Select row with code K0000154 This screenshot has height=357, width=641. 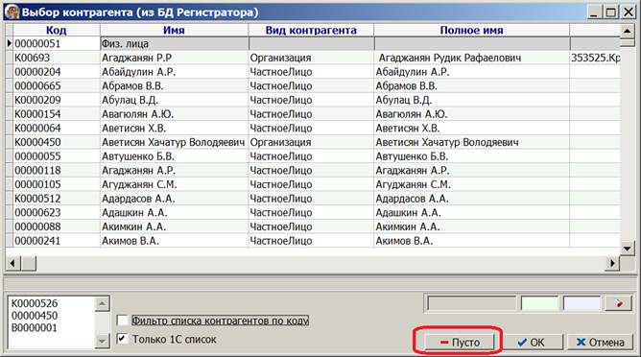pos(313,114)
